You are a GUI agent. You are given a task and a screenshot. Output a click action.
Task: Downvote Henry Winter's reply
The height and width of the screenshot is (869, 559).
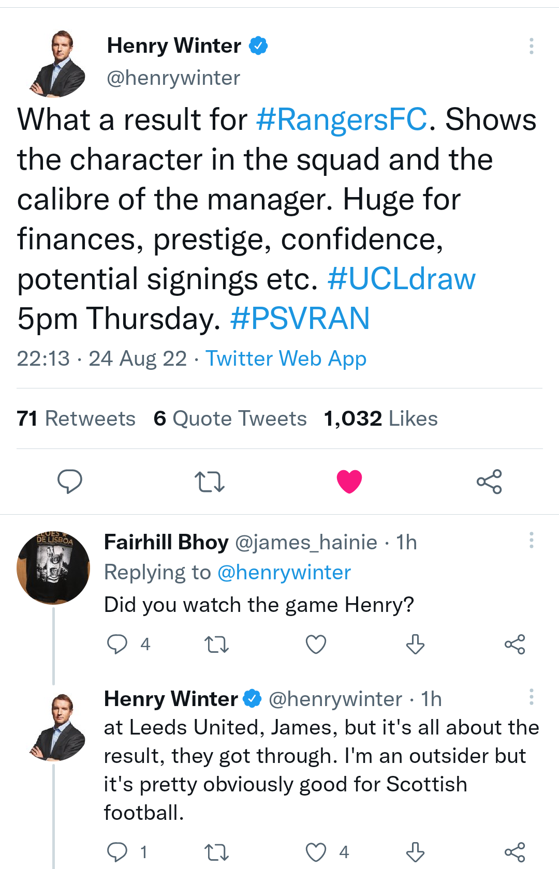pyautogui.click(x=415, y=852)
